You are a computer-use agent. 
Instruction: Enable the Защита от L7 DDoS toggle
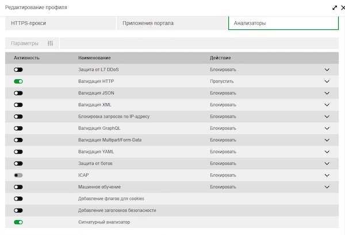coord(18,70)
